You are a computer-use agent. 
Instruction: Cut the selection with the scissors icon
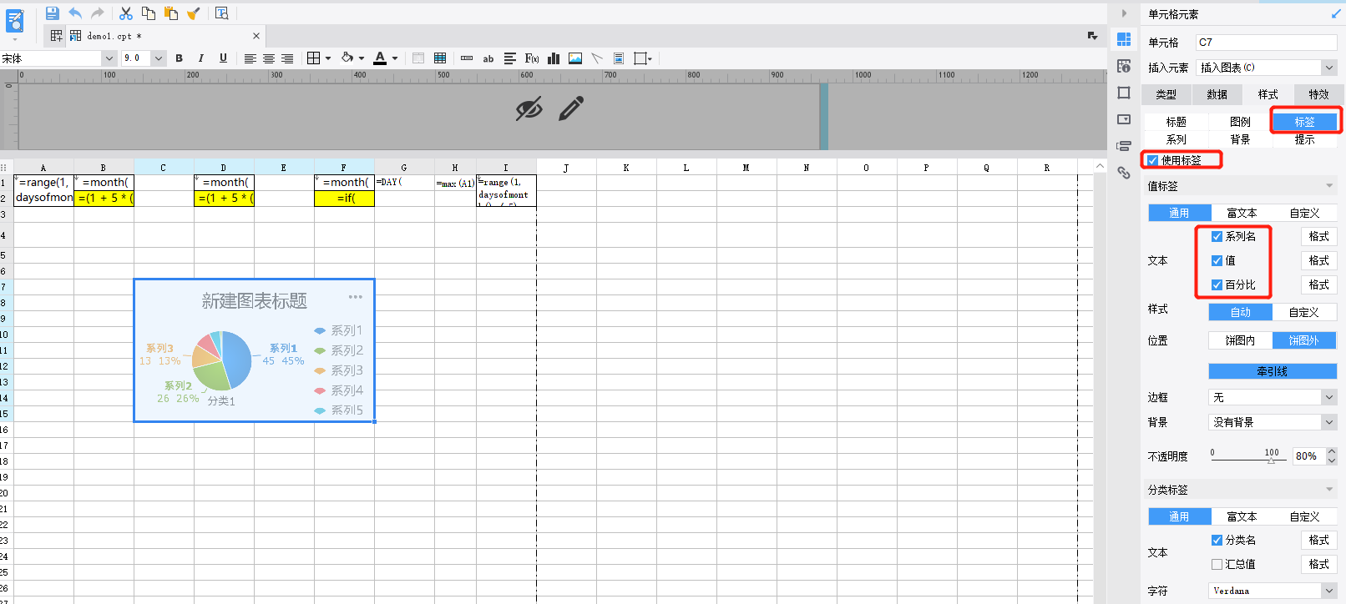tap(126, 13)
